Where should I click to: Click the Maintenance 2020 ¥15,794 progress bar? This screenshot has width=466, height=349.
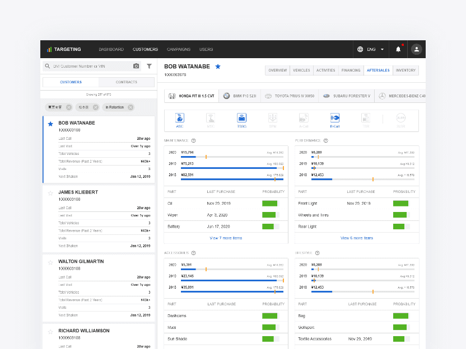click(x=232, y=157)
